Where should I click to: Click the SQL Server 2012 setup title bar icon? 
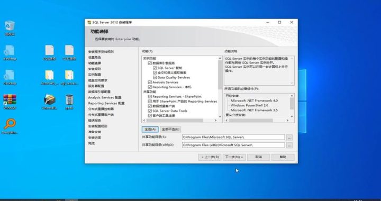(89, 22)
